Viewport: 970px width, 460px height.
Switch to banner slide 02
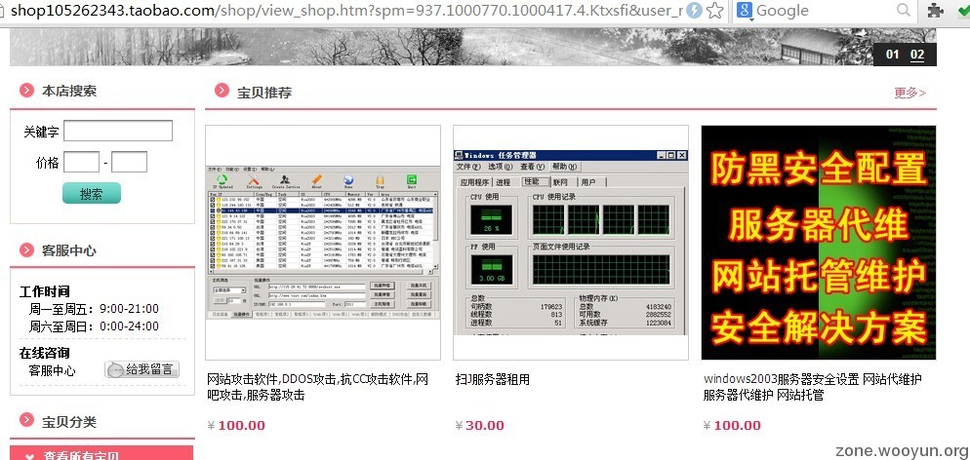[x=917, y=55]
